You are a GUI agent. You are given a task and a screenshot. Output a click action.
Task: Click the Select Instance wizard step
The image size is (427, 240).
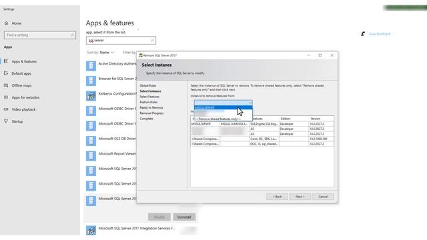click(x=150, y=91)
